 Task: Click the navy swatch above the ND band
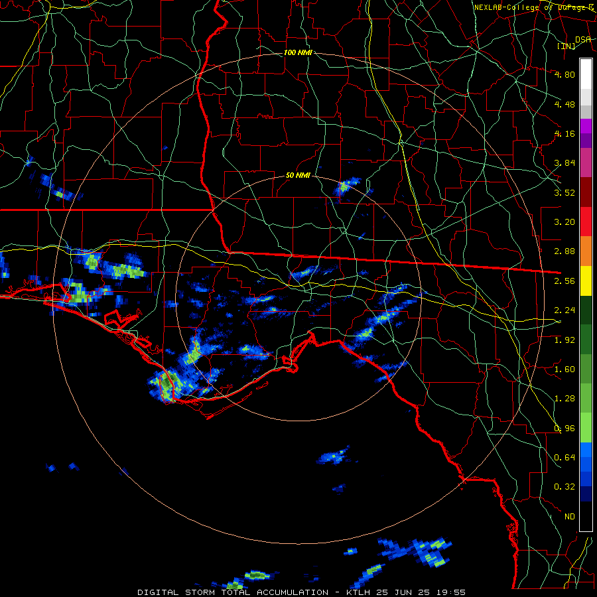(x=586, y=494)
